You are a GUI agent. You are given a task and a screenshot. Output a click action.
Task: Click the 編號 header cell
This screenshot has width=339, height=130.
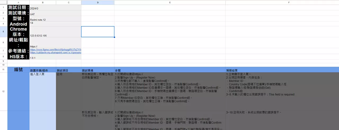pos(18,69)
